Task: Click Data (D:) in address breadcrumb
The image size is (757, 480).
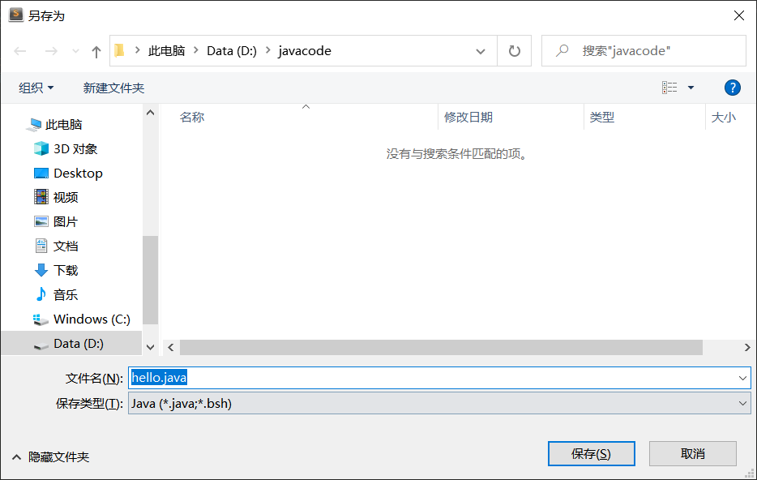Action: (x=232, y=51)
